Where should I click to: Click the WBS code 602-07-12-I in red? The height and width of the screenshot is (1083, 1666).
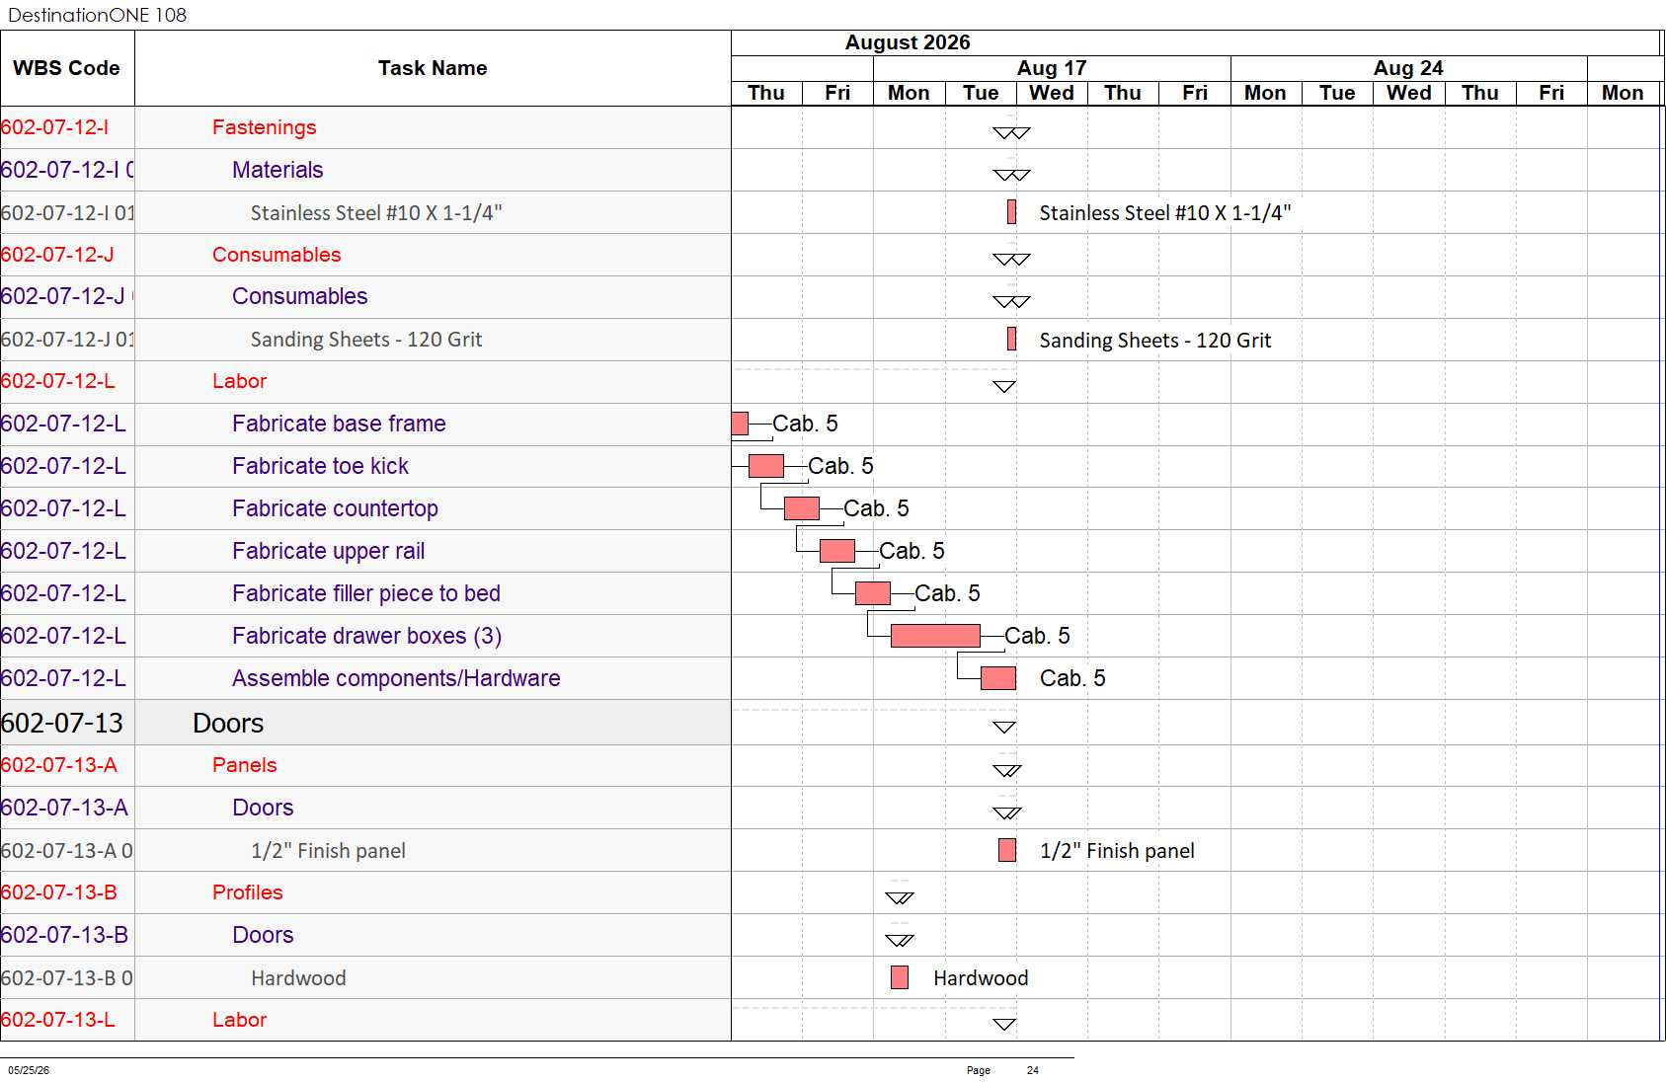click(55, 127)
